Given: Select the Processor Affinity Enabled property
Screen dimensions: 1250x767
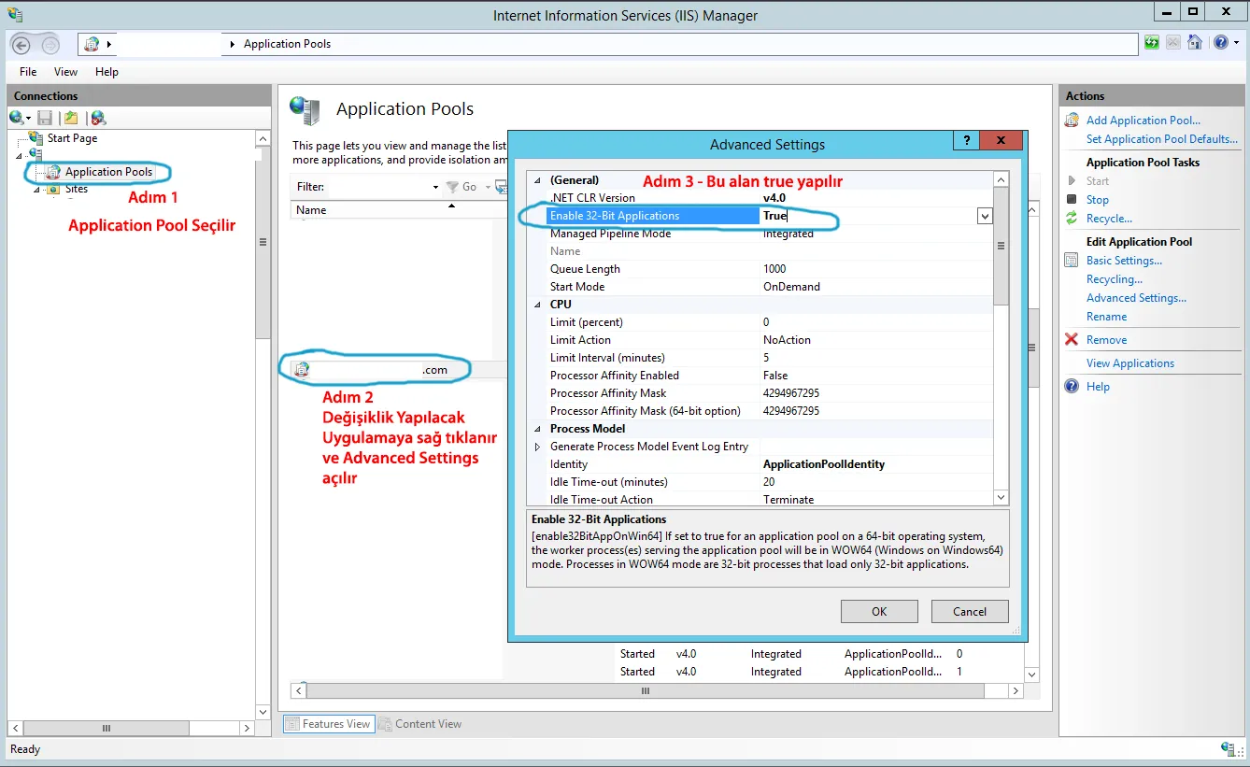Looking at the screenshot, I should coord(760,376).
